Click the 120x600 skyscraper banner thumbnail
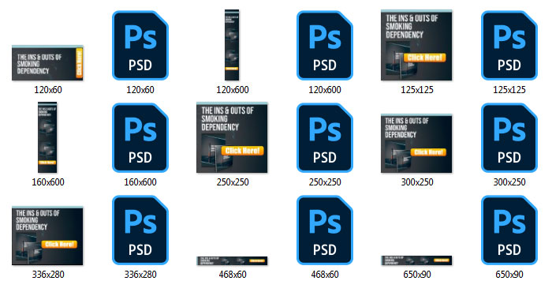The image size is (552, 292). coord(232,45)
